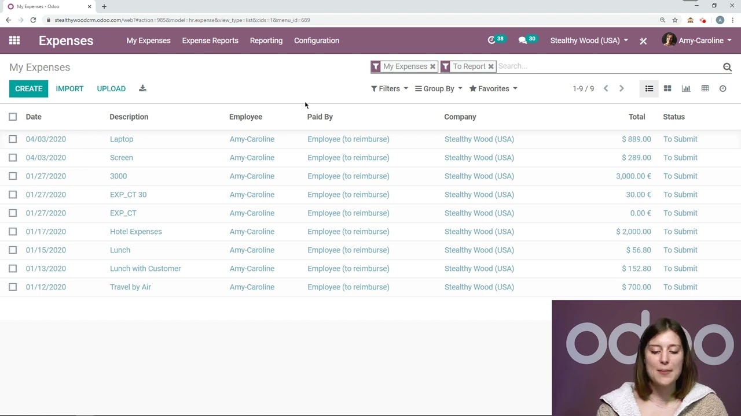741x416 pixels.
Task: Remove the To Report filter tag
Action: click(490, 66)
